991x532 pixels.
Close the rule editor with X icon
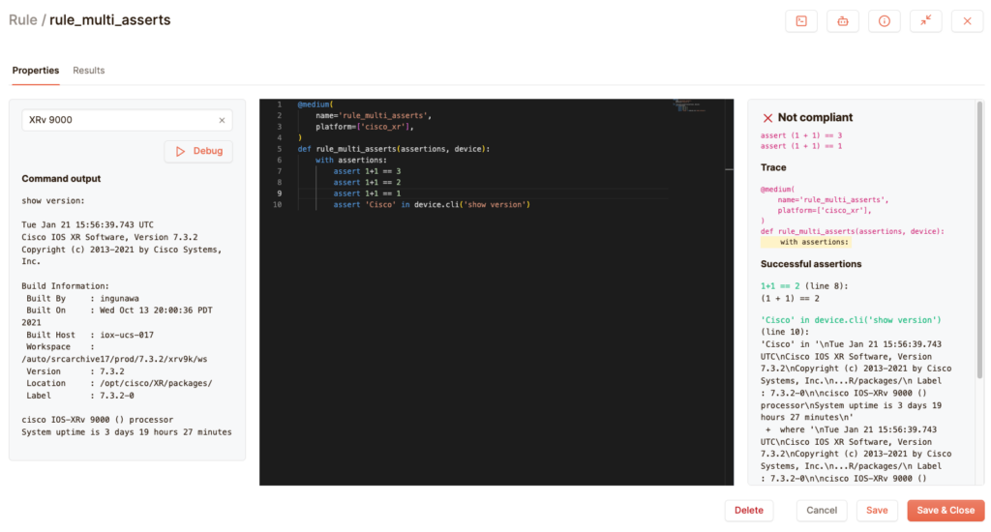967,21
